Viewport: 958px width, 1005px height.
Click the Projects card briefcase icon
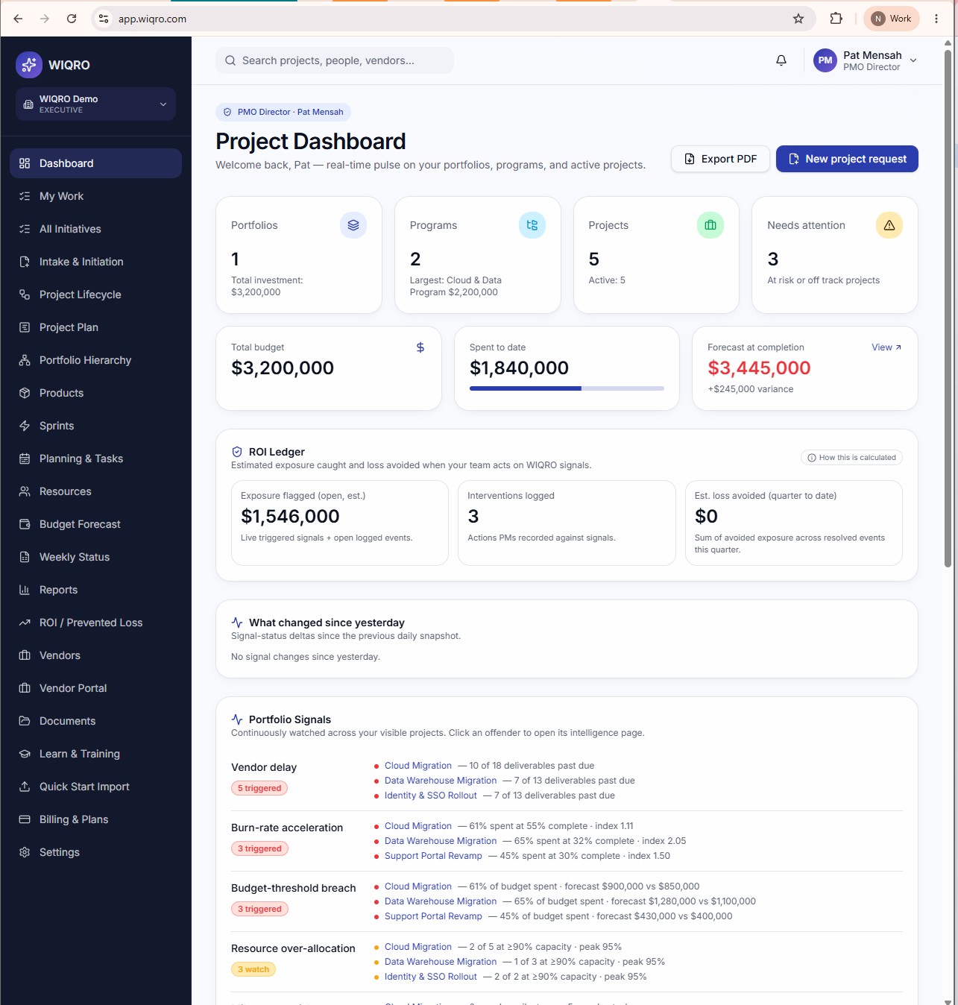[x=710, y=225]
